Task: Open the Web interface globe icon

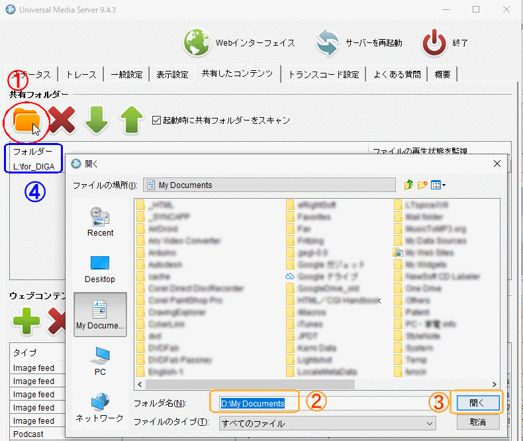Action: tap(197, 43)
